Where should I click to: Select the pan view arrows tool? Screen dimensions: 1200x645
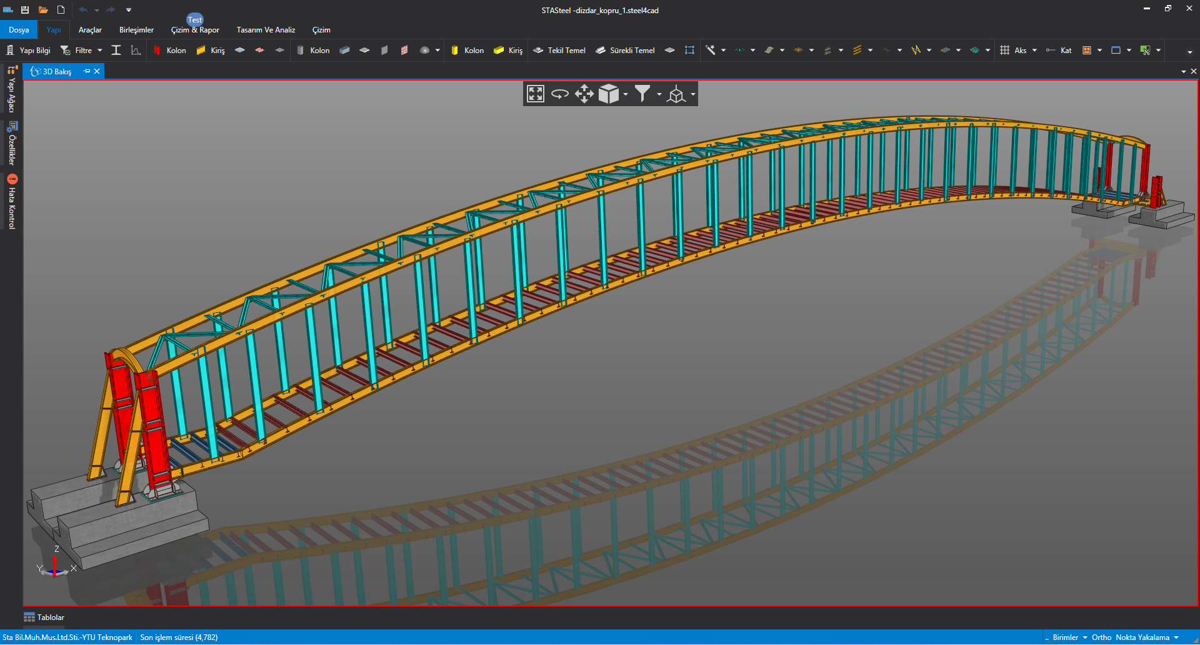click(x=584, y=94)
